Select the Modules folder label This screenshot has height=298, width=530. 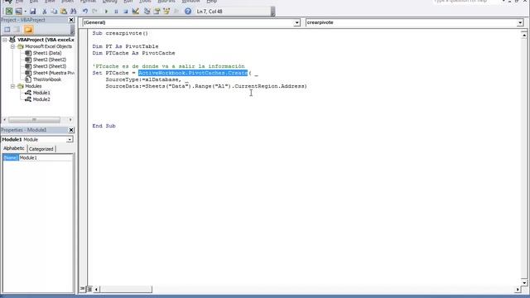pos(33,86)
